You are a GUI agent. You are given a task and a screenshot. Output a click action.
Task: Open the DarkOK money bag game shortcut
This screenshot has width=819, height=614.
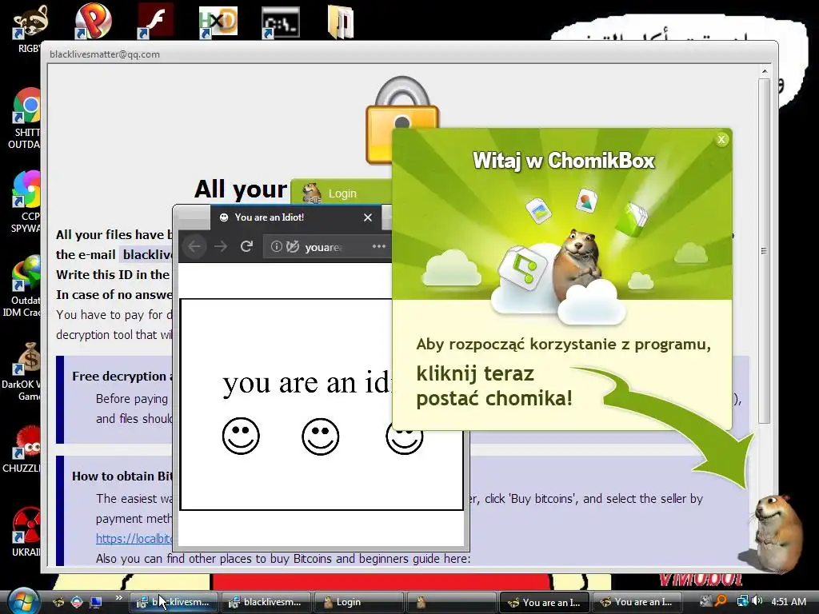(x=23, y=371)
